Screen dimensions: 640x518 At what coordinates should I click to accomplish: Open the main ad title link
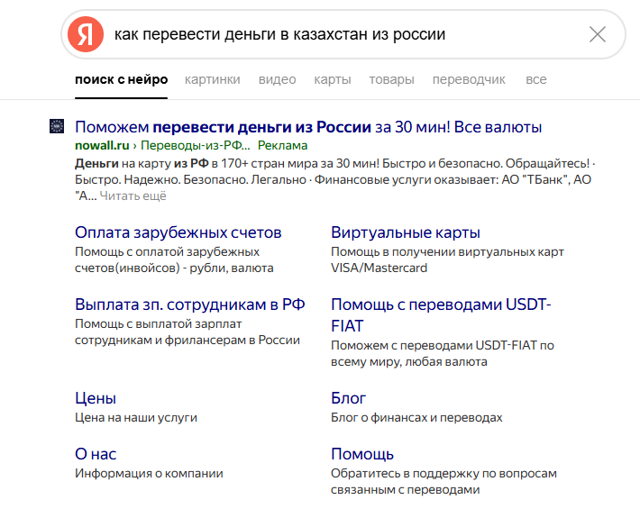click(308, 127)
